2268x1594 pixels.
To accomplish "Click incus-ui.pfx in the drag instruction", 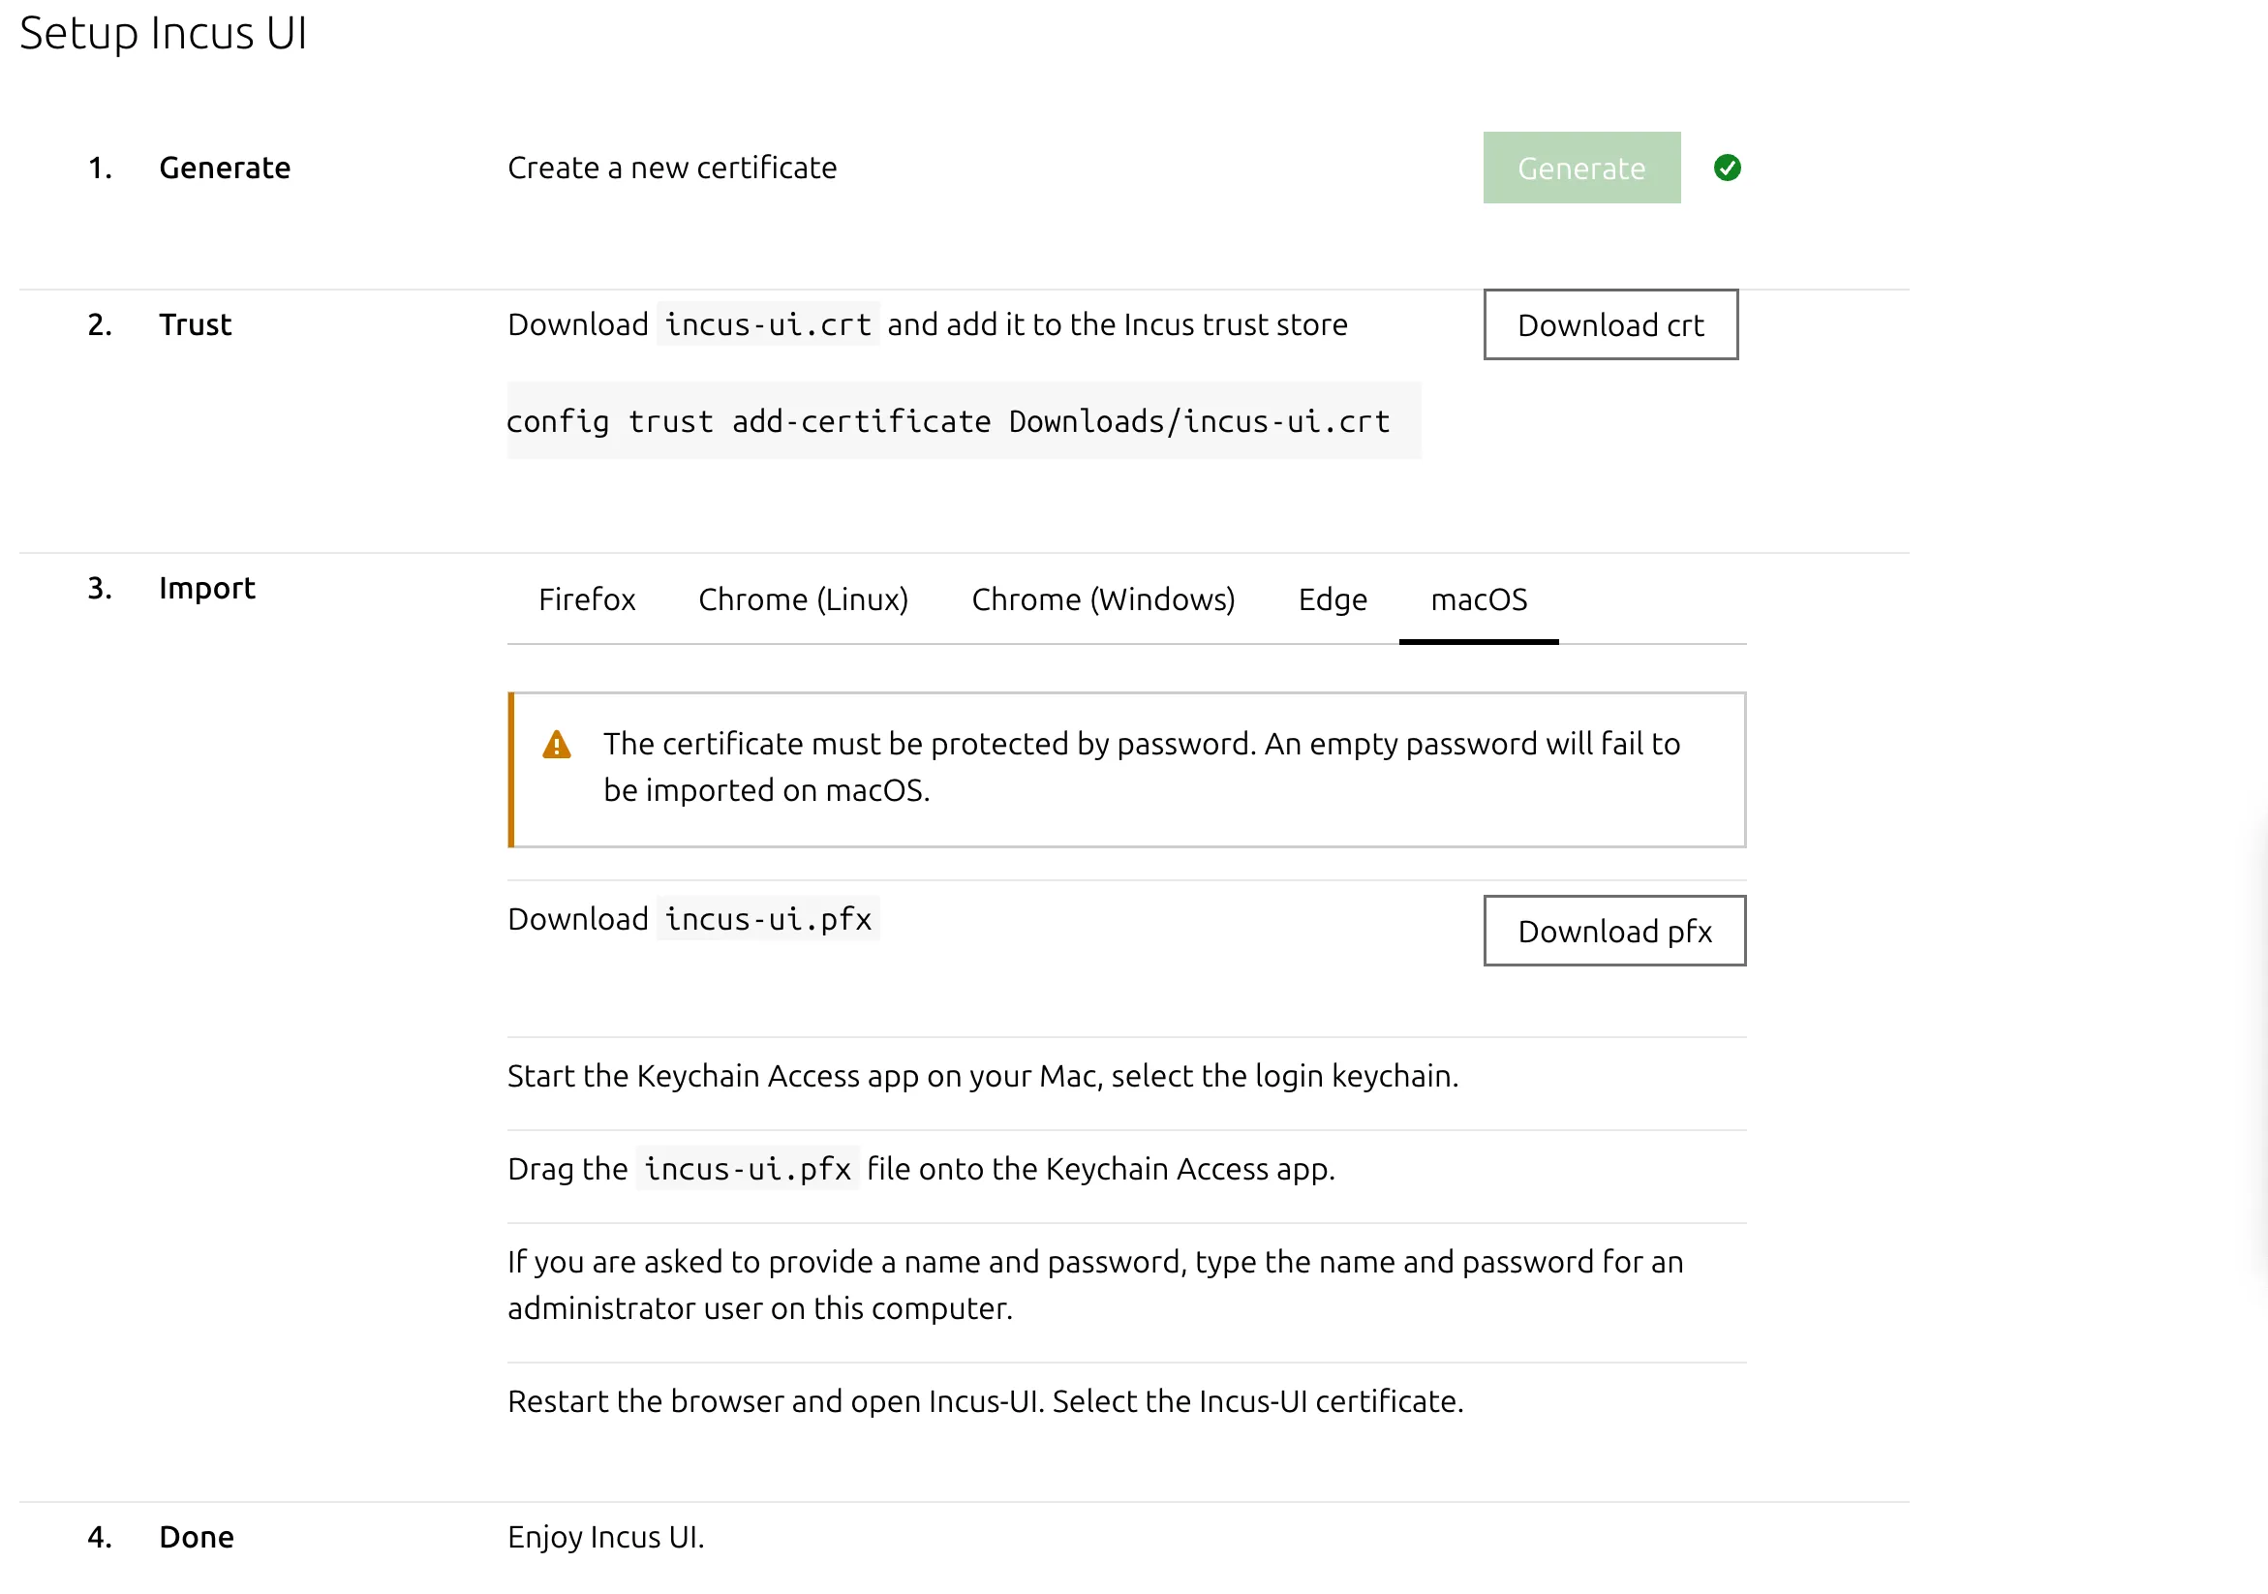I will [747, 1168].
